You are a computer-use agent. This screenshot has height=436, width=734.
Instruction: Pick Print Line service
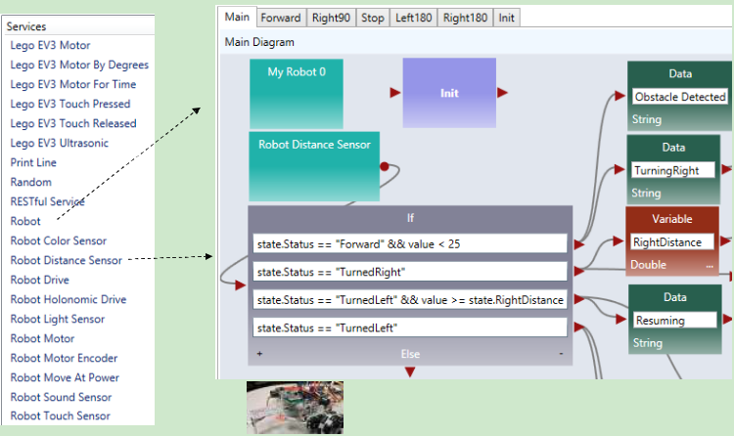coord(33,162)
